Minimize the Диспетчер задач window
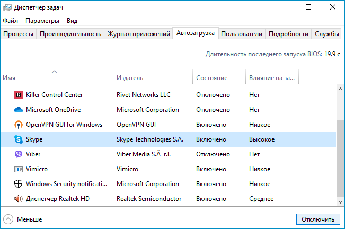The width and height of the screenshot is (345, 229). pos(285,7)
